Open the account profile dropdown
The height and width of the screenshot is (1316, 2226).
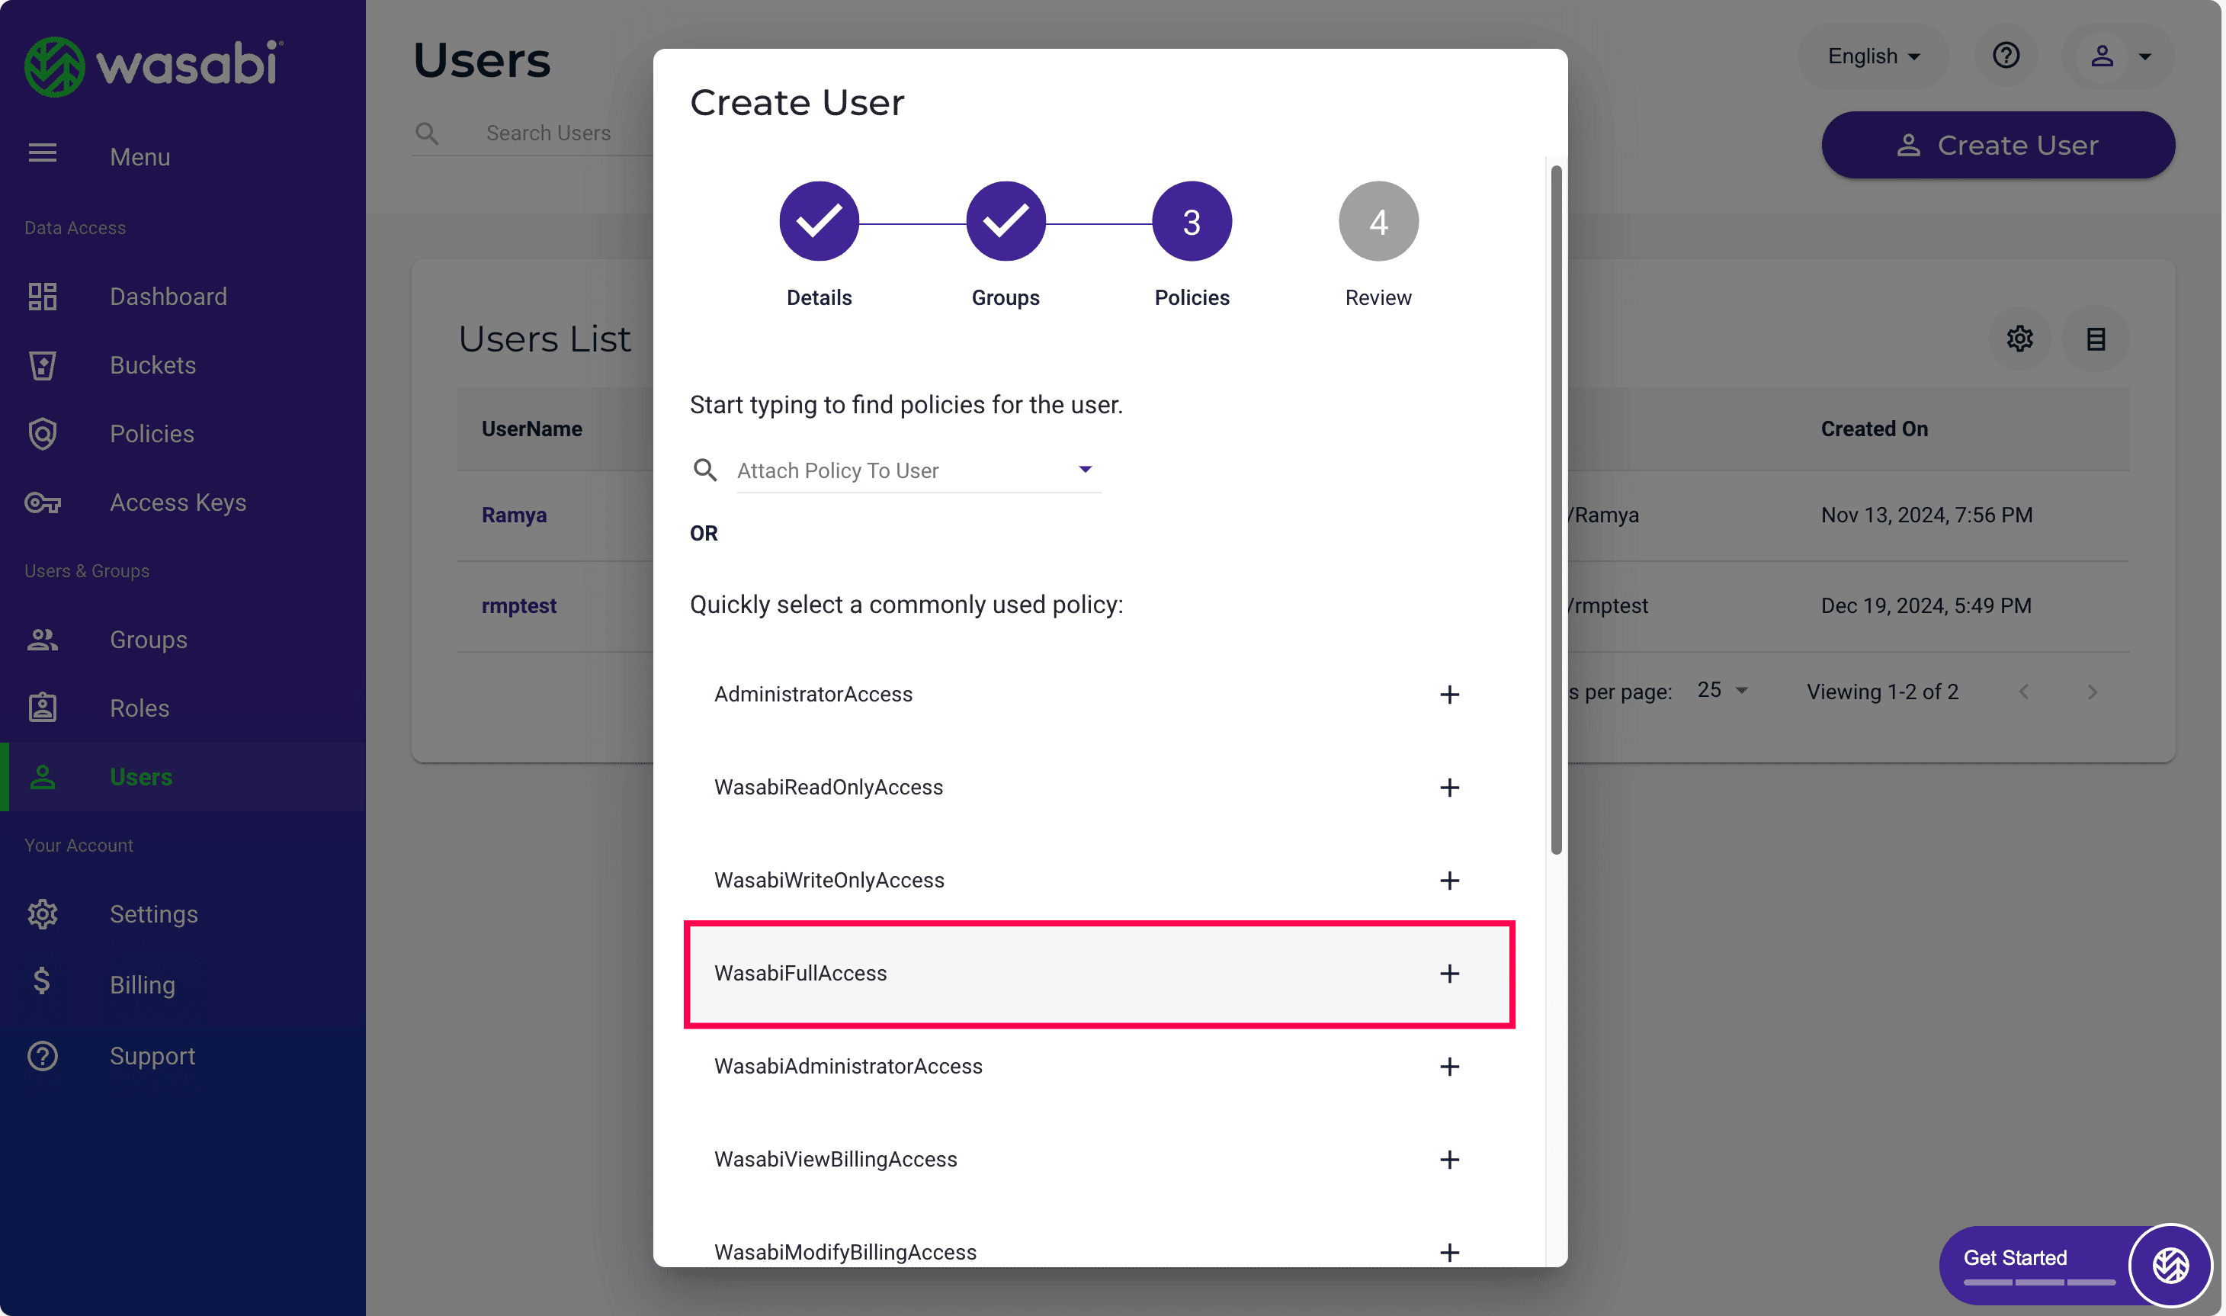click(x=2119, y=56)
